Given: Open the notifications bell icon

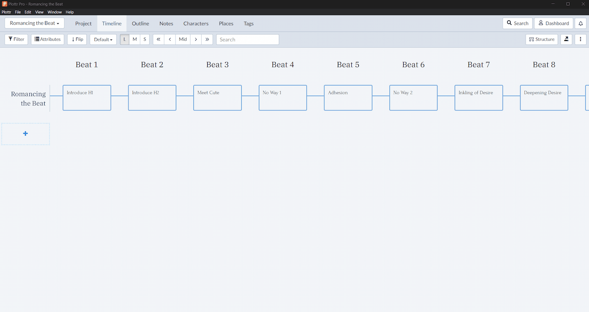Looking at the screenshot, I should point(580,23).
